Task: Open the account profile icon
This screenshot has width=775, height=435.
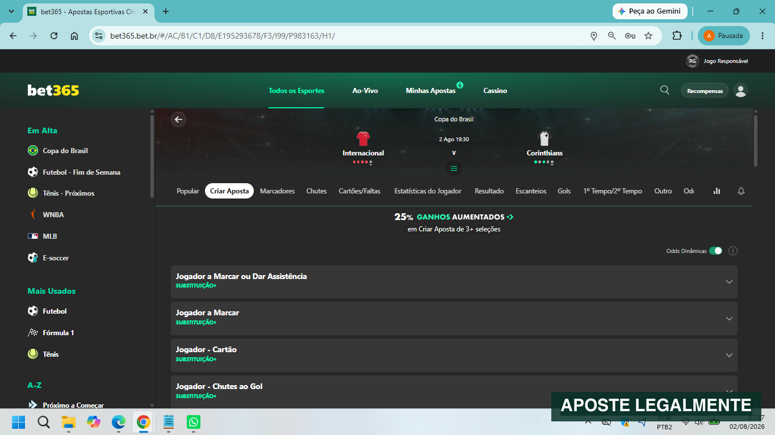Action: pyautogui.click(x=740, y=90)
